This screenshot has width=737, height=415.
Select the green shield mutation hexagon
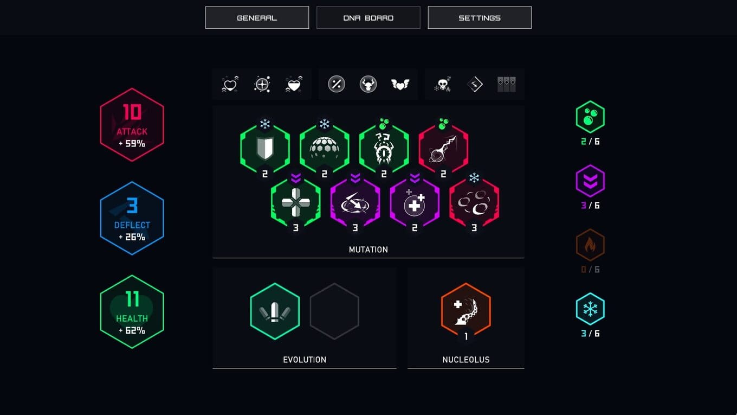265,149
